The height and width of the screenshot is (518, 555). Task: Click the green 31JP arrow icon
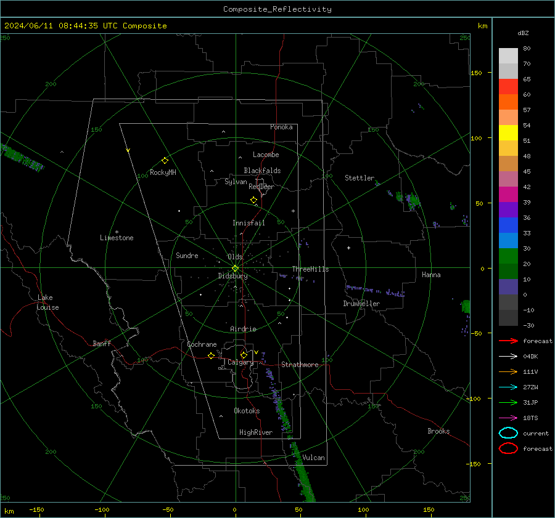(508, 402)
